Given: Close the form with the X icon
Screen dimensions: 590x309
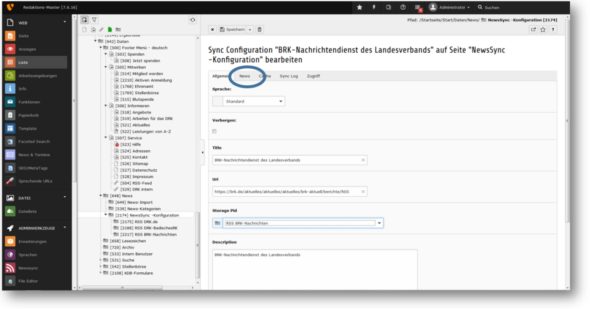Looking at the screenshot, I should pos(213,29).
